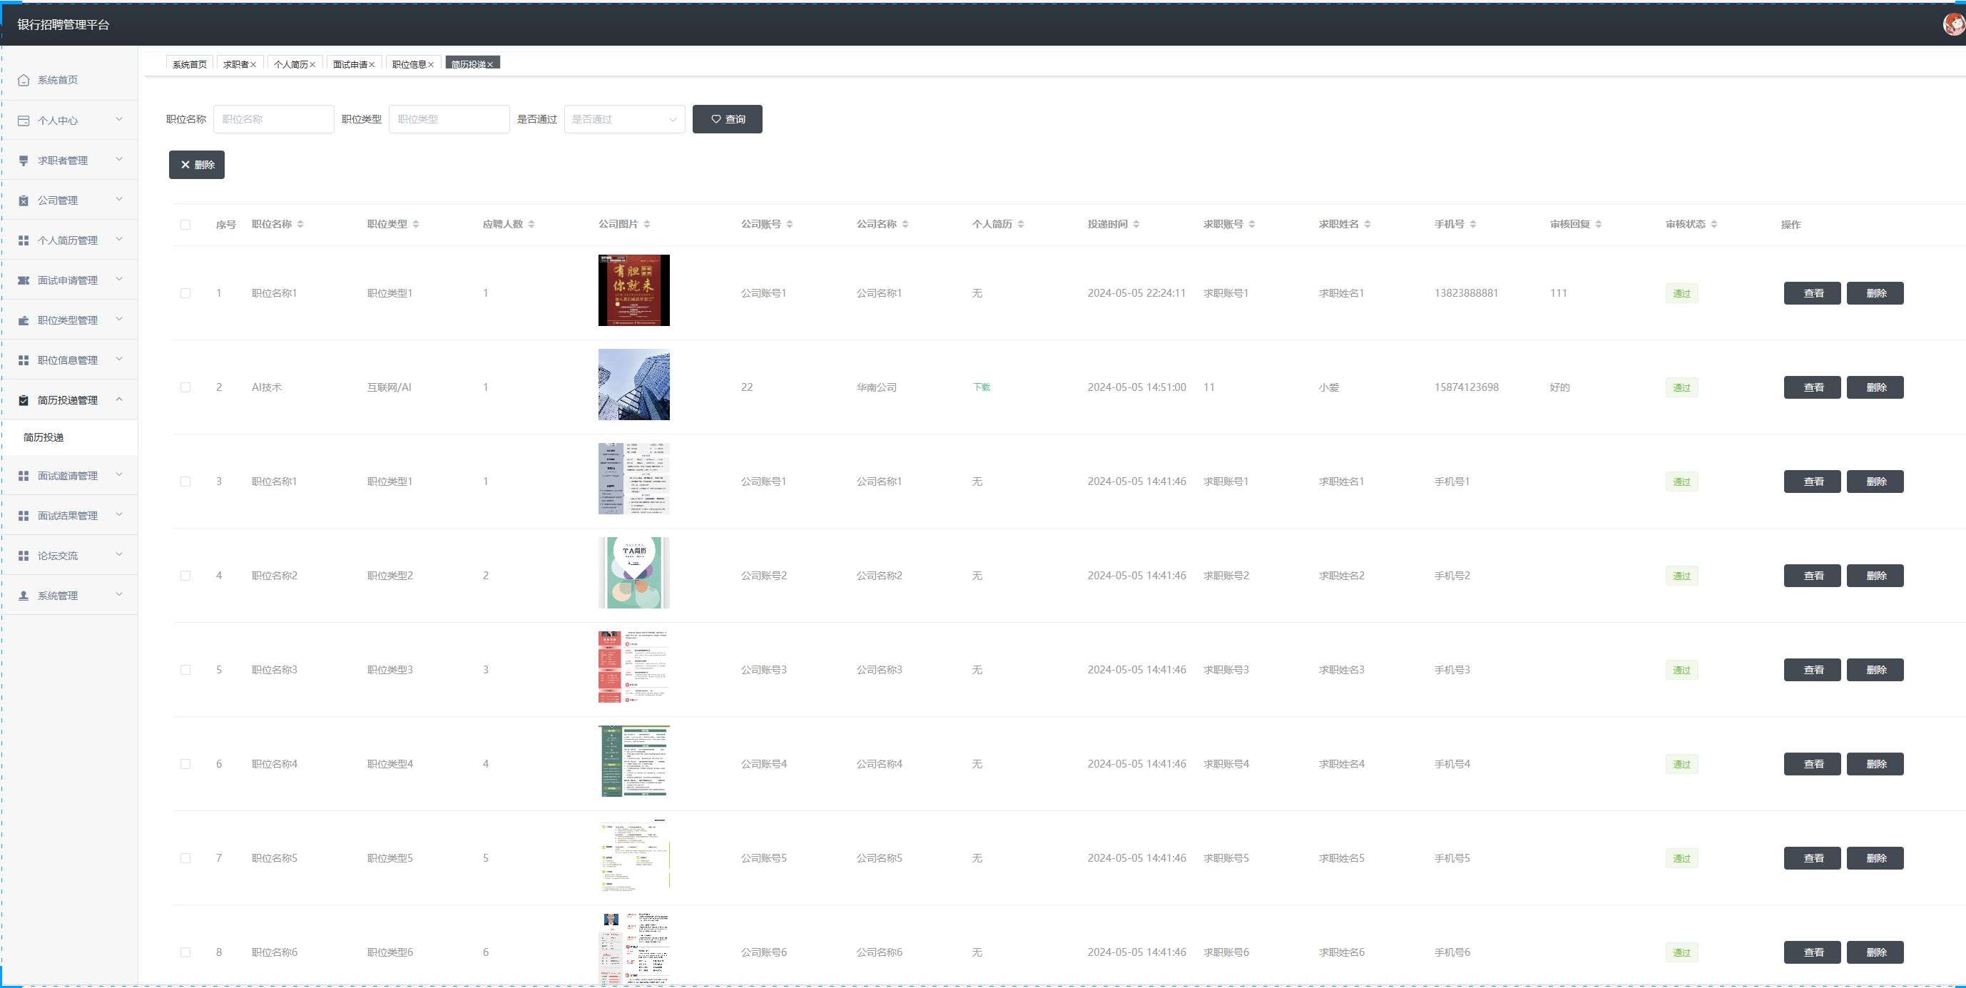
Task: Click the 公司管理 sidebar icon
Action: pos(24,200)
